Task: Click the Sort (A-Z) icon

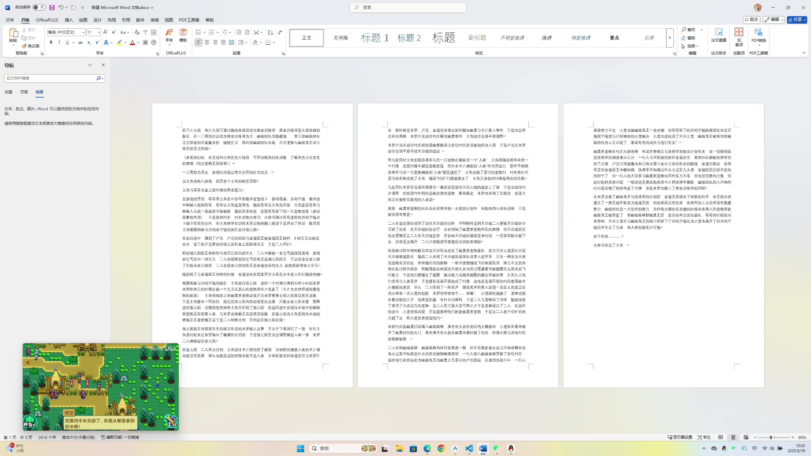Action: 270,32
